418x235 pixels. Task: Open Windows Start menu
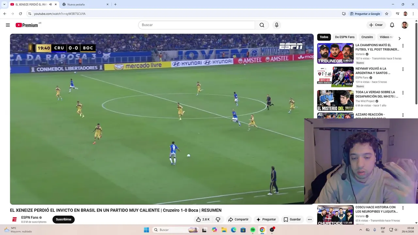pos(146,230)
